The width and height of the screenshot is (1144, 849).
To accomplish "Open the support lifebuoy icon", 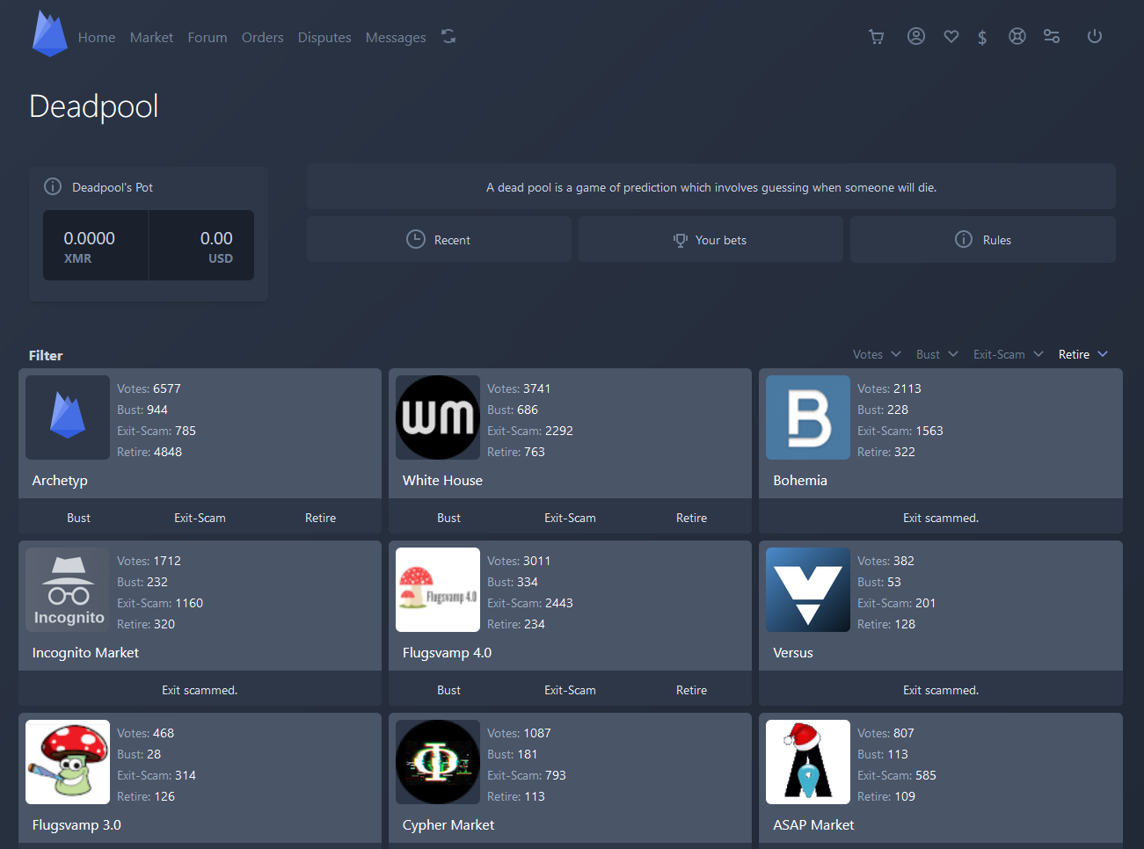I will pyautogui.click(x=1016, y=37).
